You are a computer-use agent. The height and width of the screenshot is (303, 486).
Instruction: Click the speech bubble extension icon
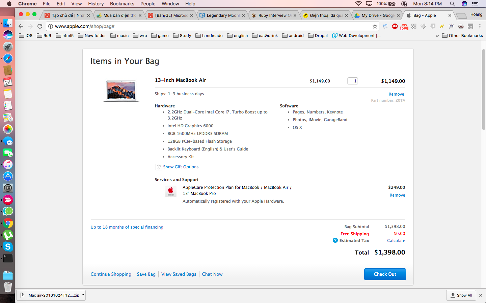[x=451, y=26]
